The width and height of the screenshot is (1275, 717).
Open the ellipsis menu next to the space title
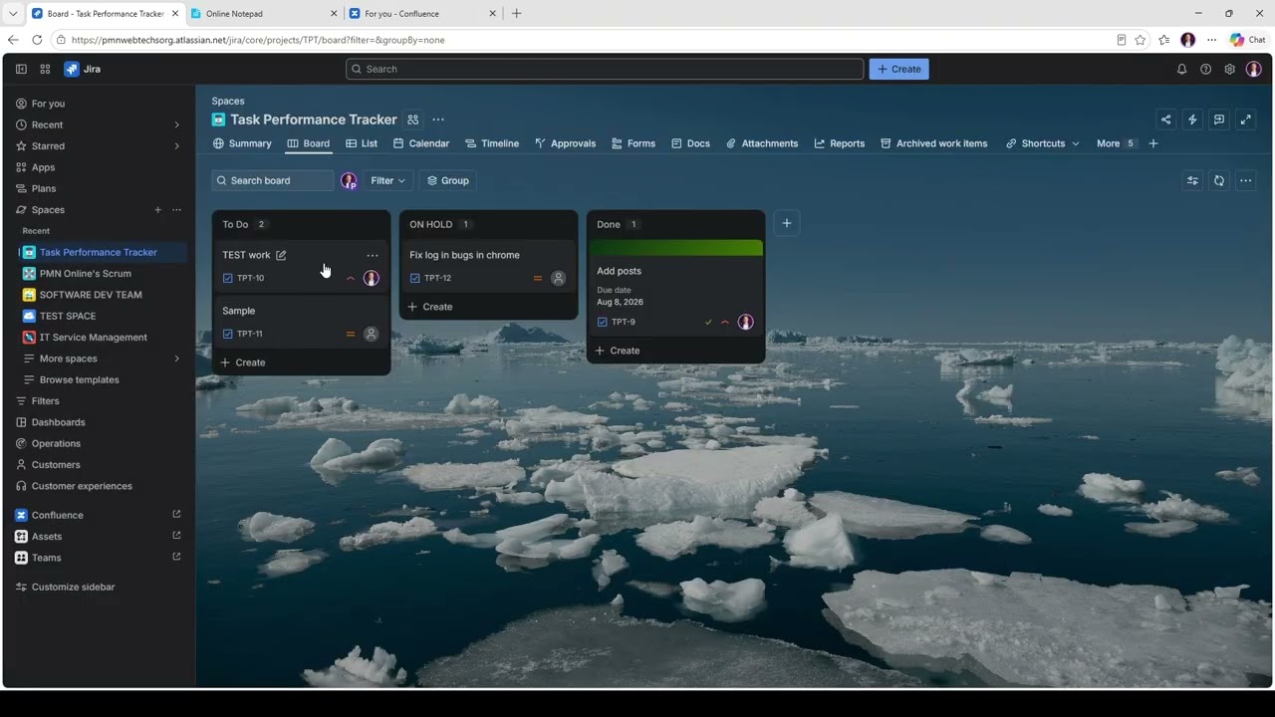tap(438, 119)
